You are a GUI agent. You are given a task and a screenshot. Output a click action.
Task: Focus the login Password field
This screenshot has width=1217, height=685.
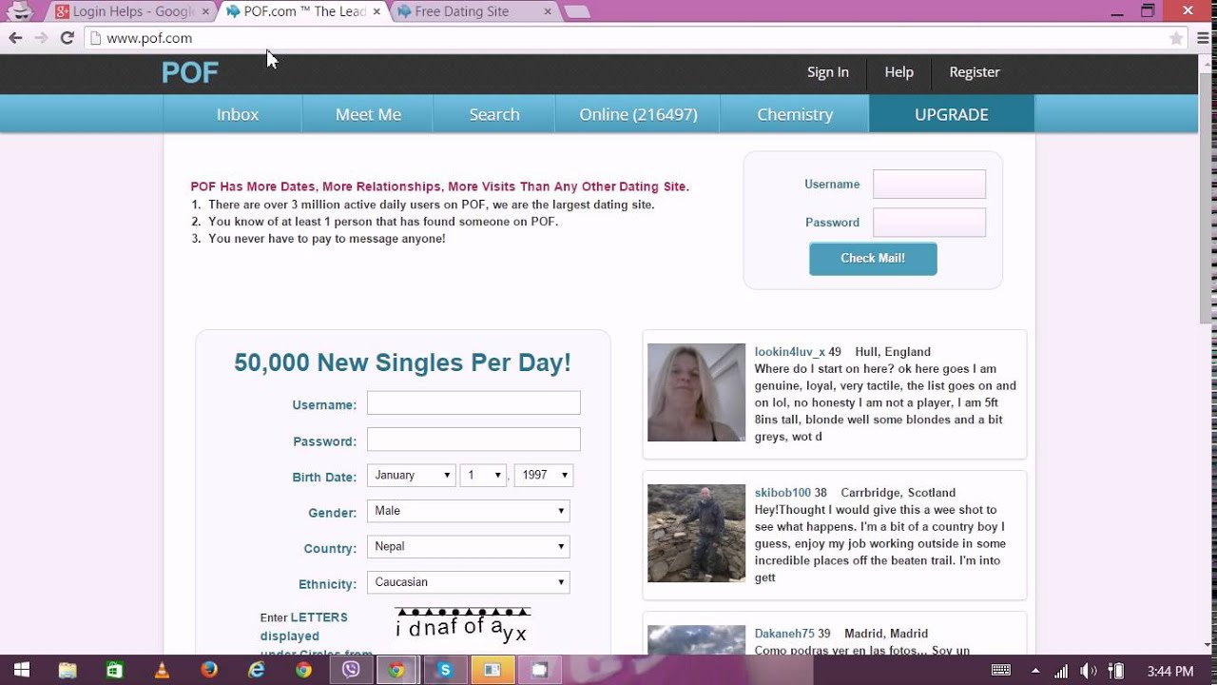[x=929, y=223]
